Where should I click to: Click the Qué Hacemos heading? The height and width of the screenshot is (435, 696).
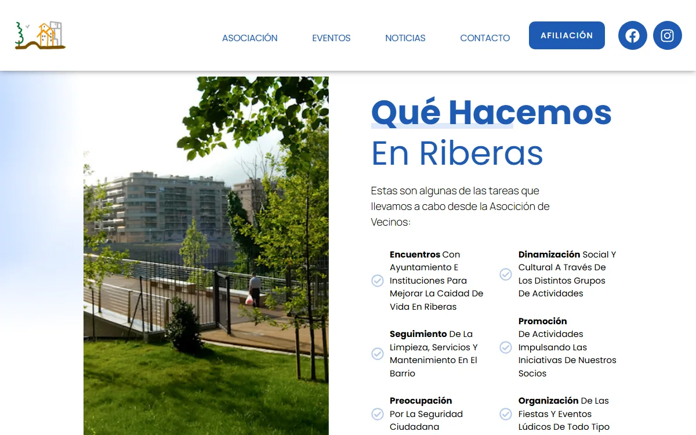(491, 113)
